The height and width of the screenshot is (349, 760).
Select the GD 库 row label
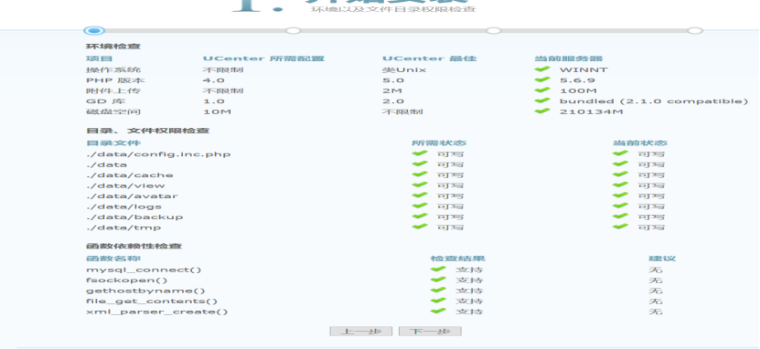click(106, 101)
